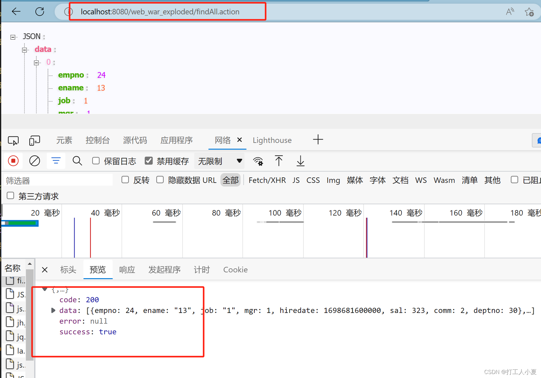Collapse the data node in JSON viewer
This screenshot has height=378, width=541.
tap(24, 49)
